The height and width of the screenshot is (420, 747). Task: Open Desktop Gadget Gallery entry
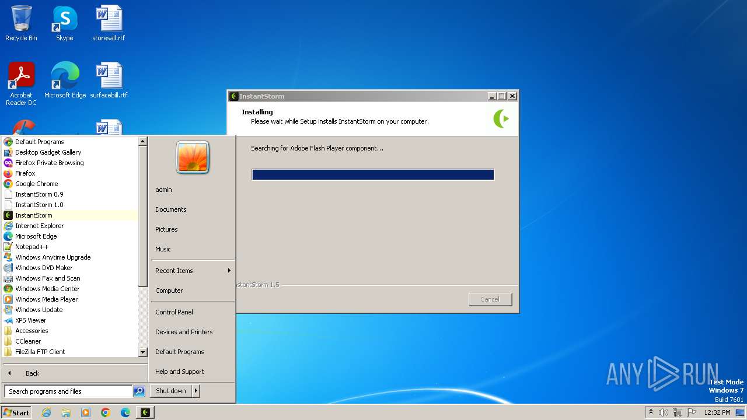70,152
